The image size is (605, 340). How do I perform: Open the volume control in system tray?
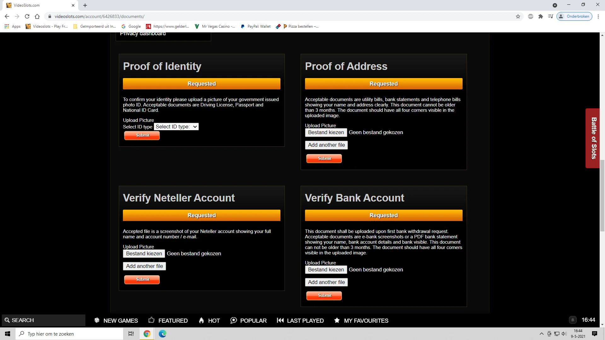point(564,334)
